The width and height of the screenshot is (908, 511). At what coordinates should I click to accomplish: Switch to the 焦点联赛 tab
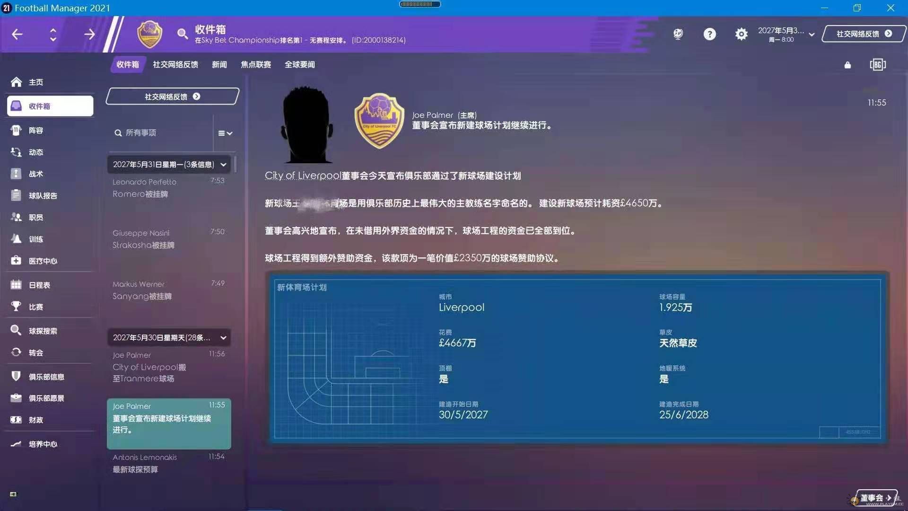point(256,64)
